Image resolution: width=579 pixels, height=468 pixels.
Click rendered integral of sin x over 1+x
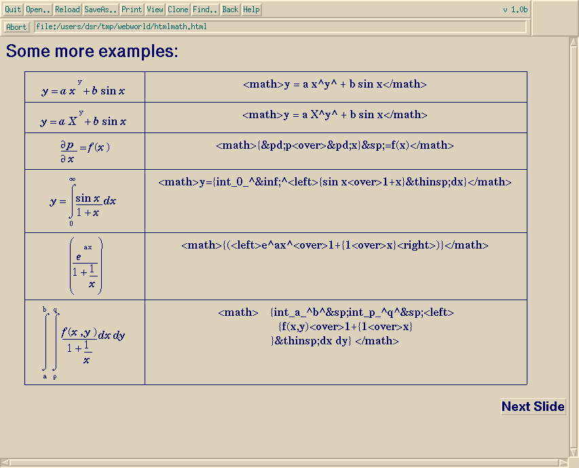(x=83, y=202)
